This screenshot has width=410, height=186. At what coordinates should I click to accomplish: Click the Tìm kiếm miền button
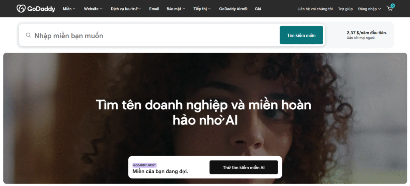point(301,35)
